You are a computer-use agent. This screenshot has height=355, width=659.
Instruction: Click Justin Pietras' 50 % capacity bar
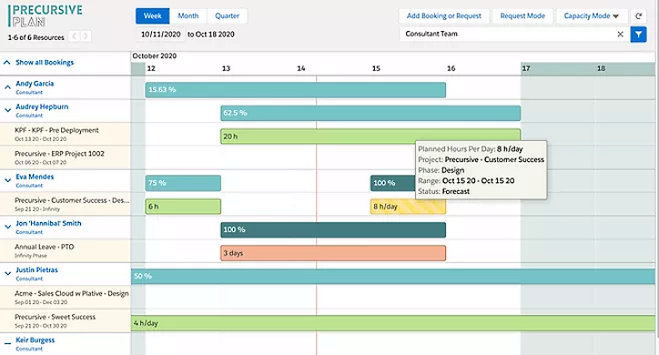pos(393,277)
